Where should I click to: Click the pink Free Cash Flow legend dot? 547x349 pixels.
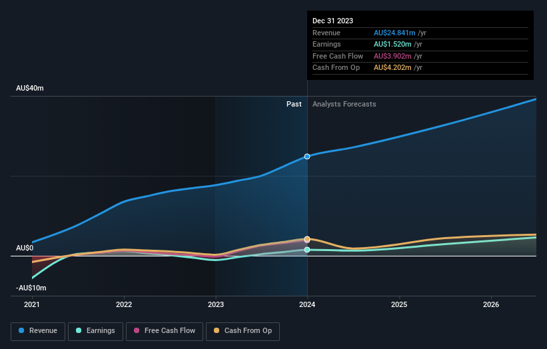pos(137,330)
